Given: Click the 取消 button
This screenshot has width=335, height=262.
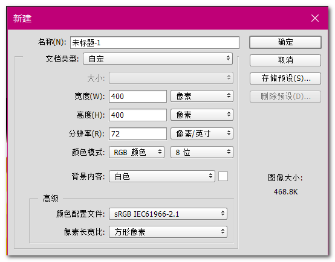Looking at the screenshot, I should coord(285,60).
